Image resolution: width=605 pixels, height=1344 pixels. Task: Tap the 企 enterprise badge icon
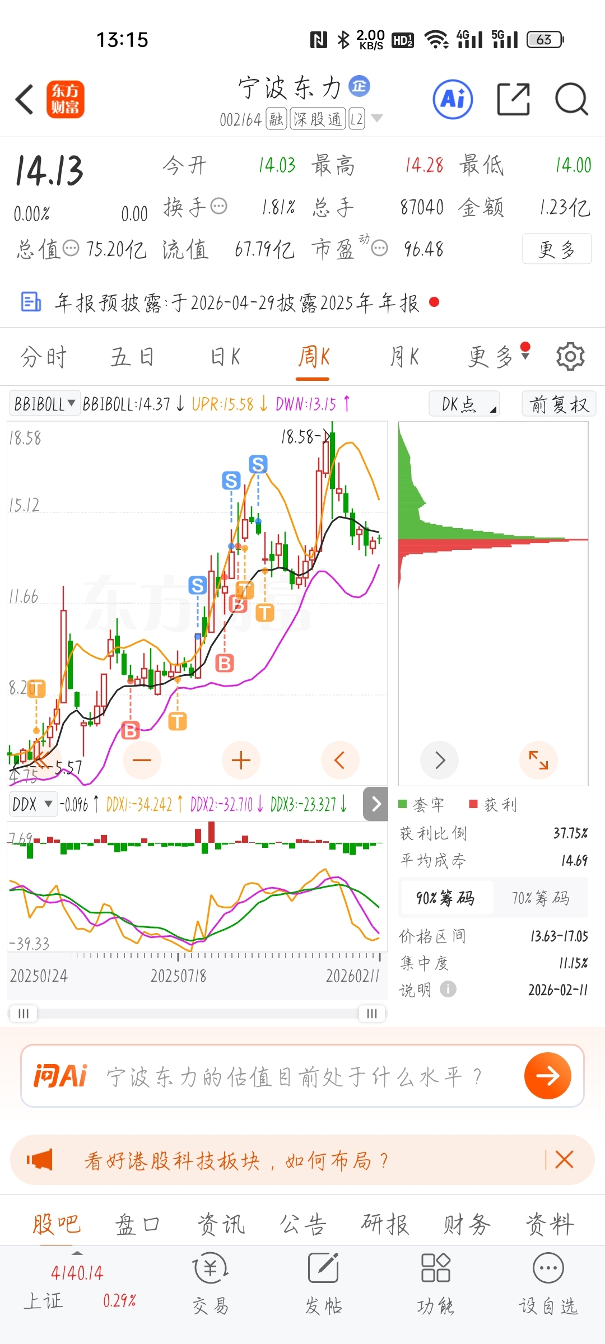click(359, 86)
